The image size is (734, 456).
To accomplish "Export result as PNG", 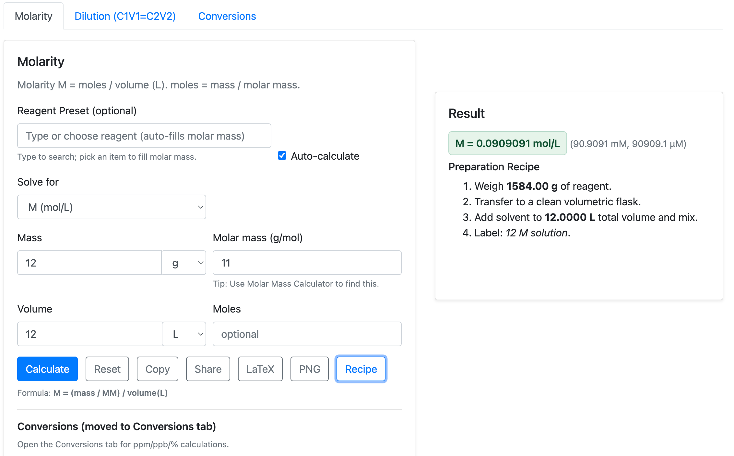I will coord(310,369).
